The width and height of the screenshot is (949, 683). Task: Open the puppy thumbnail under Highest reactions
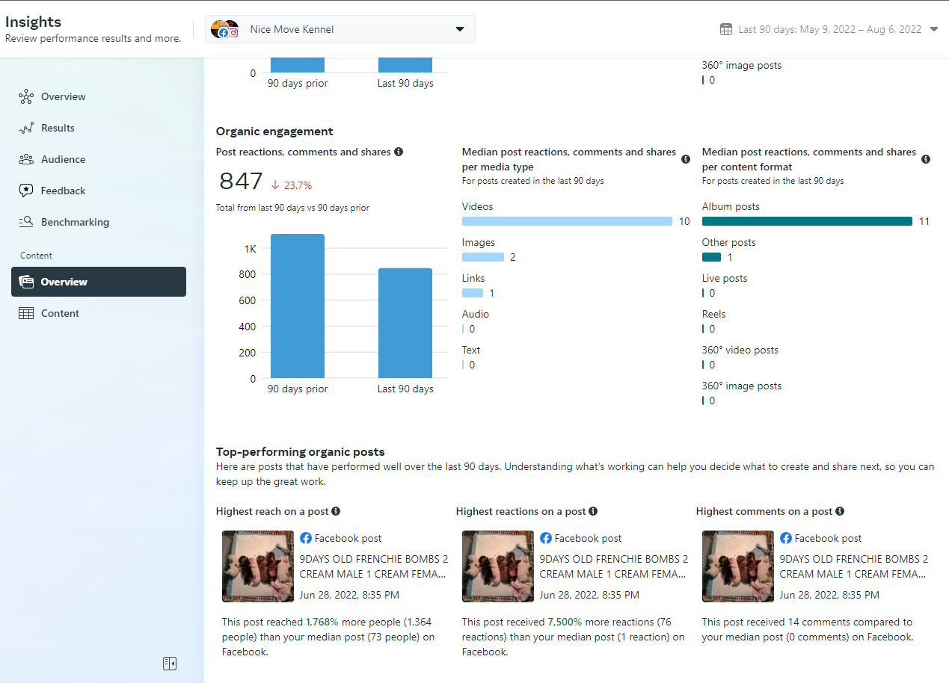tap(498, 566)
